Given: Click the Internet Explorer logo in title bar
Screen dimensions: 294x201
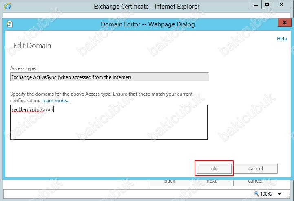Looking at the screenshot, I should 7,6.
